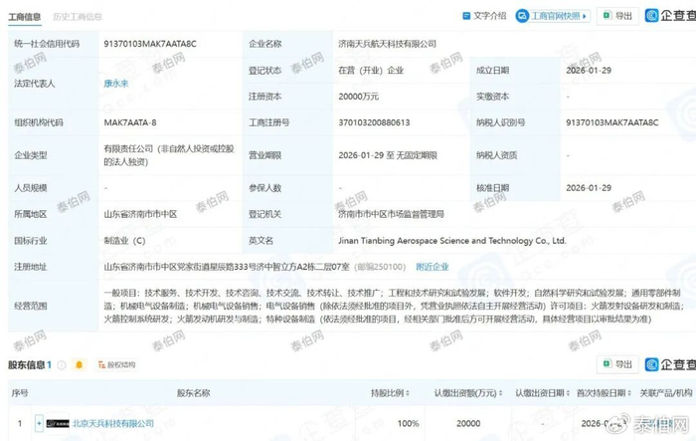Open the 股权结构 equity structure button
This screenshot has width=696, height=441.
pos(116,365)
